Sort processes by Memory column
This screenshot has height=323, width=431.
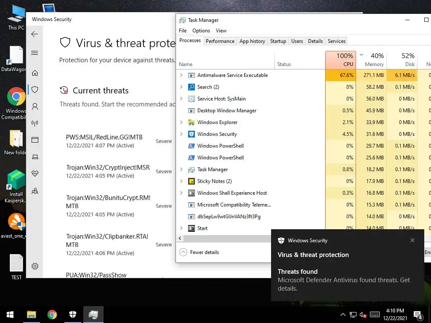(371, 60)
